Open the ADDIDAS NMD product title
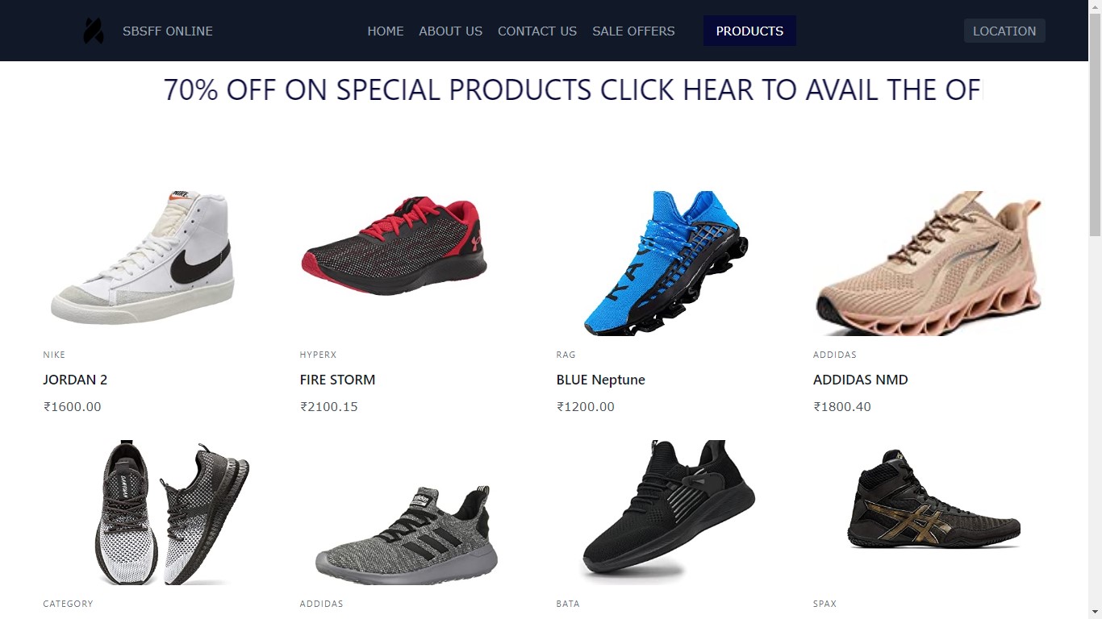 [x=861, y=380]
